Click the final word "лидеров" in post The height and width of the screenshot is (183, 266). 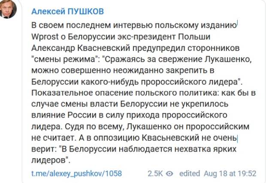pos(48,160)
